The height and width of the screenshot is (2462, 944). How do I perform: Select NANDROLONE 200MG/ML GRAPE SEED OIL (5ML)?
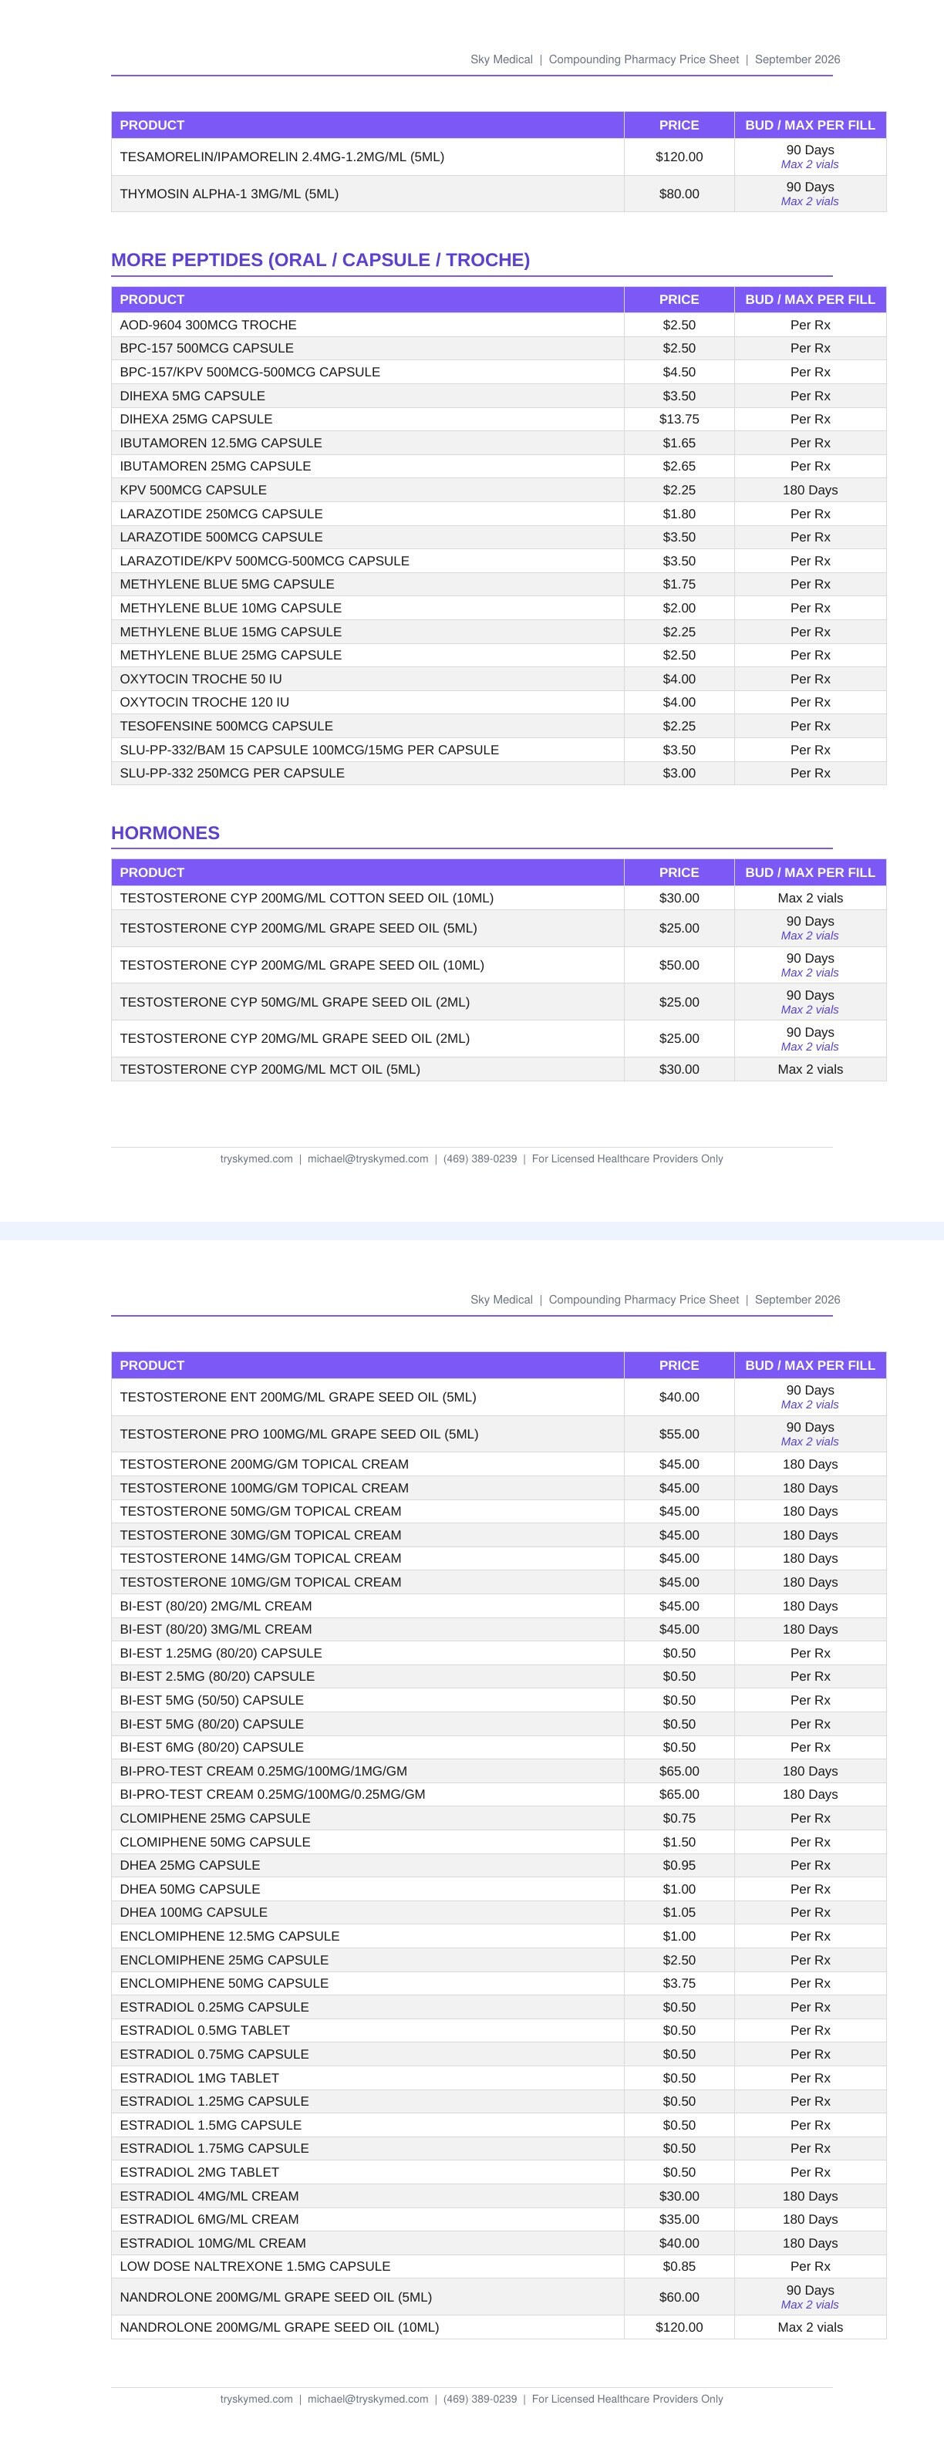(276, 2298)
